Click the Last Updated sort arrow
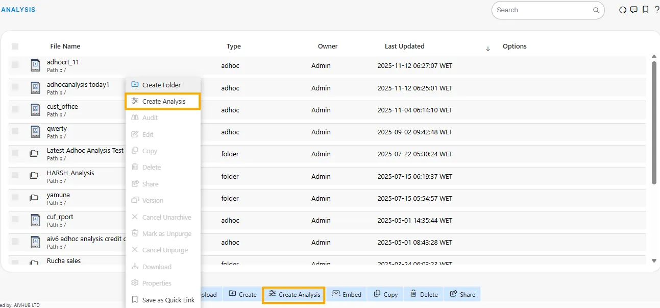This screenshot has height=308, width=660. (487, 49)
